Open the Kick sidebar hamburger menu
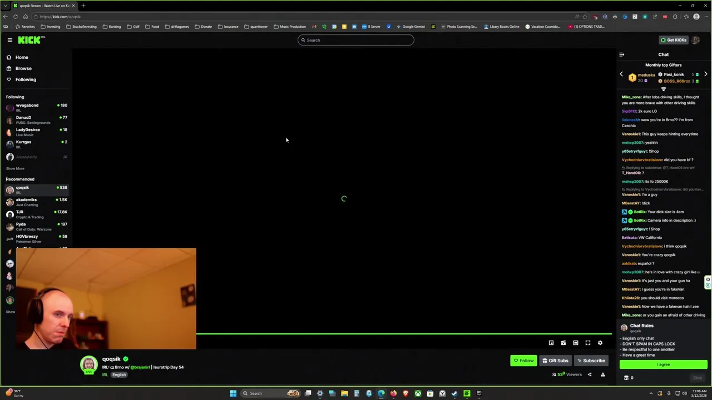The height and width of the screenshot is (400, 712). [x=9, y=40]
